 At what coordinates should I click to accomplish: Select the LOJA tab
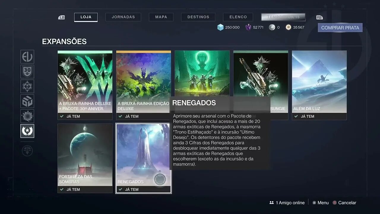point(86,17)
